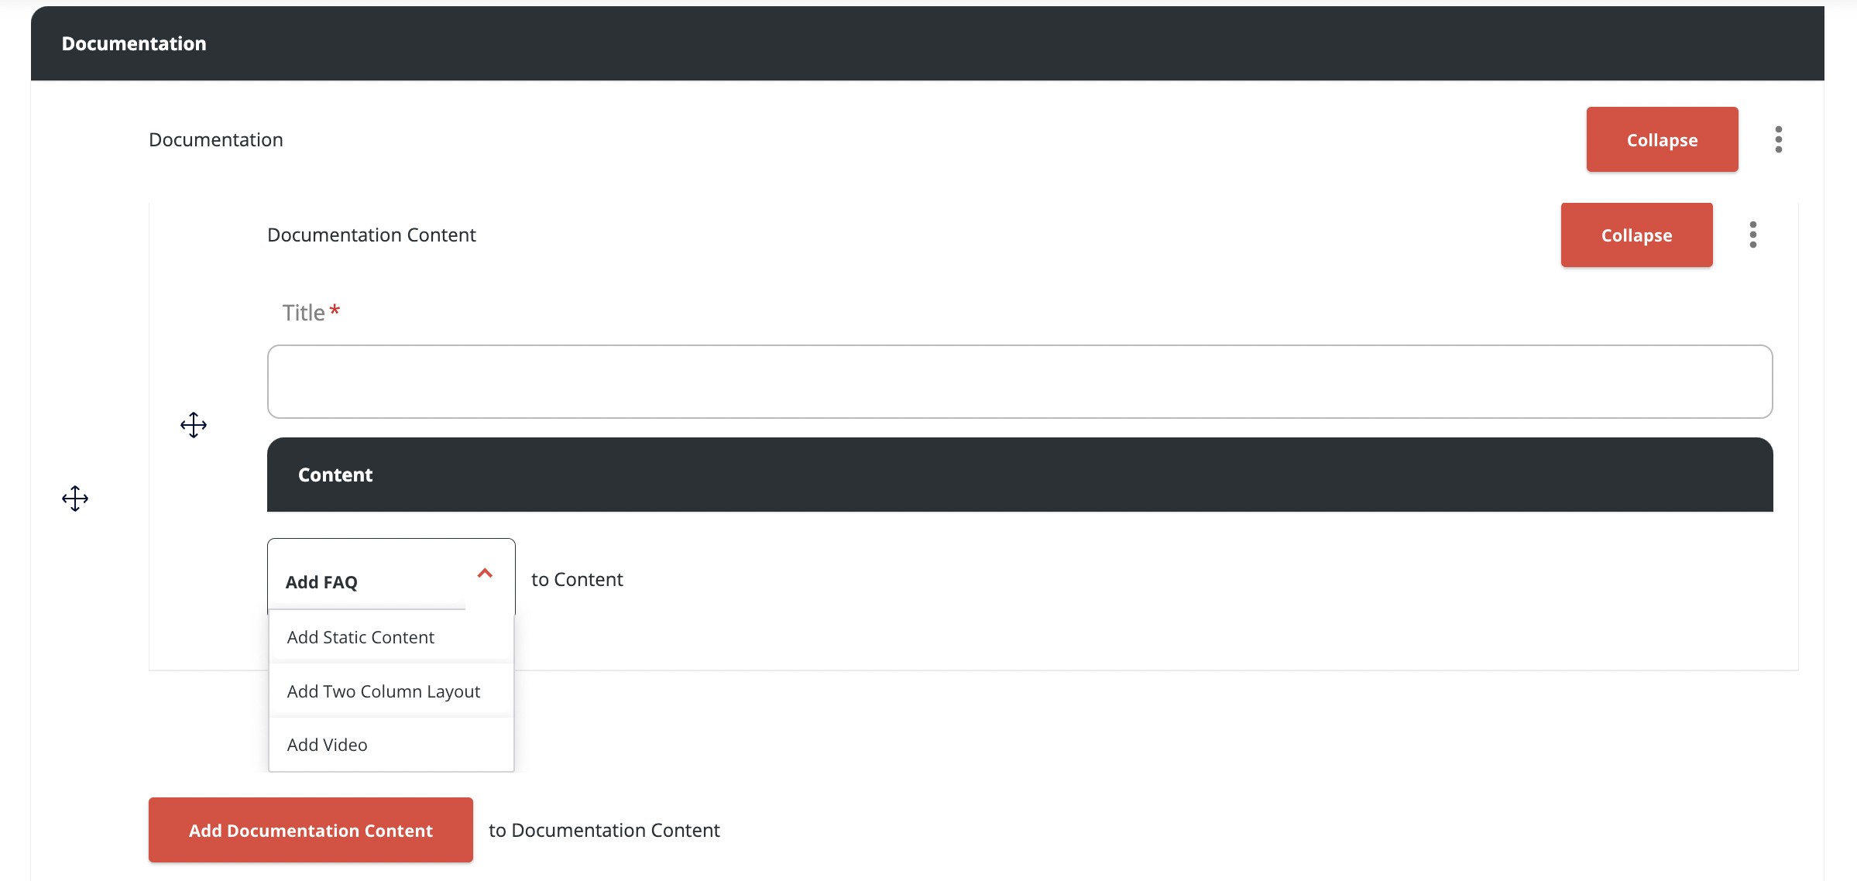Click Add FAQ in the dropdown
Screen dimensions: 1857x881
pyautogui.click(x=321, y=582)
